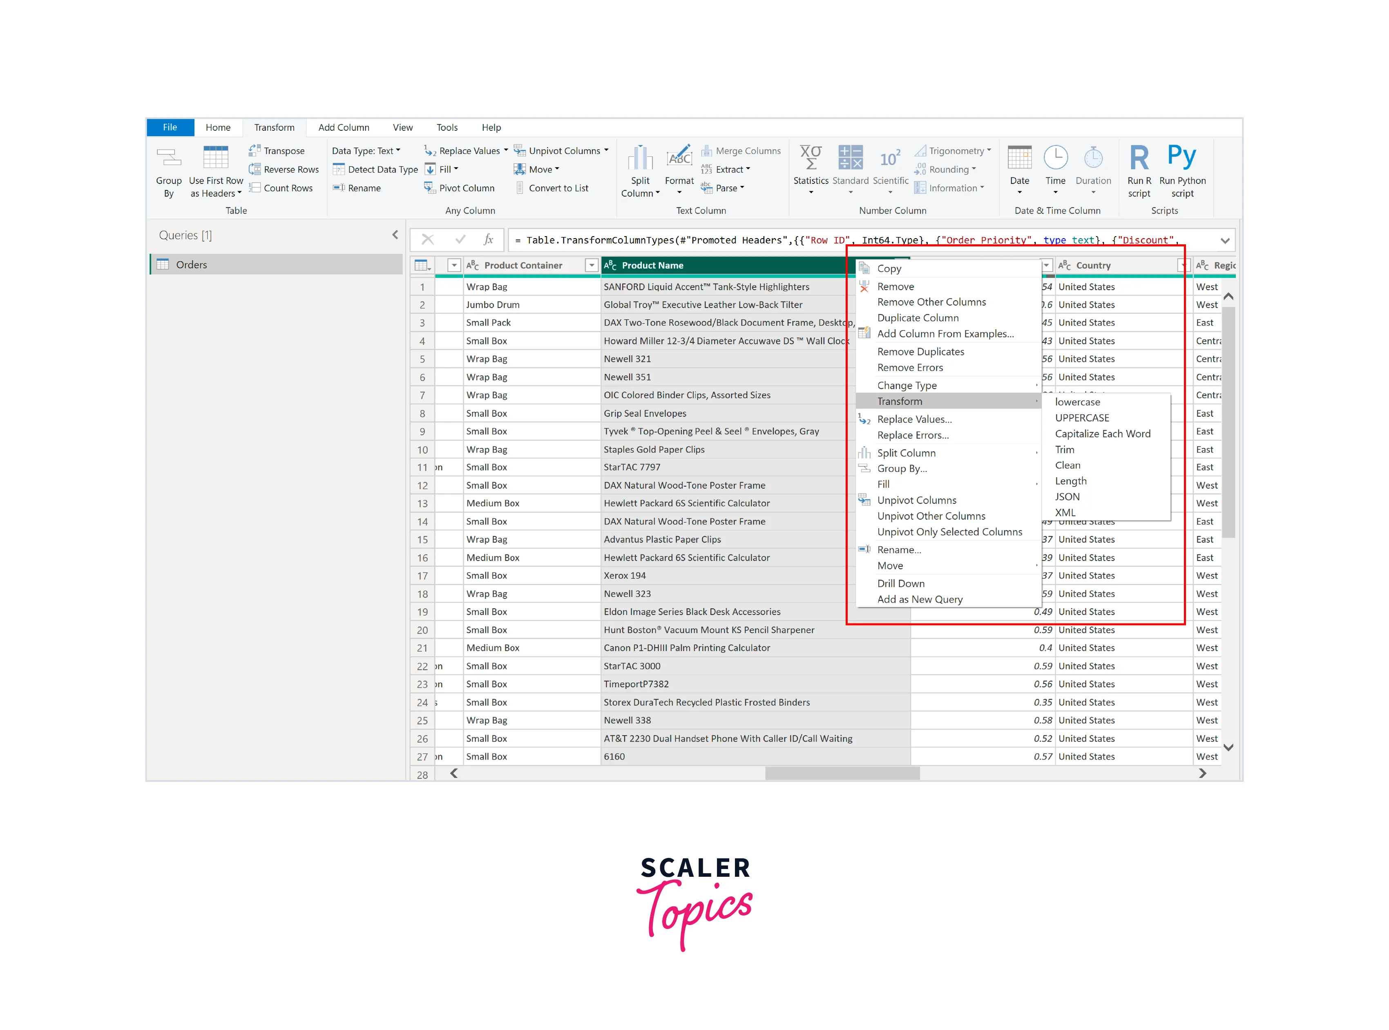This screenshot has width=1389, height=1030.
Task: Choose UPPERCASE from Transform submenu
Action: tap(1082, 418)
